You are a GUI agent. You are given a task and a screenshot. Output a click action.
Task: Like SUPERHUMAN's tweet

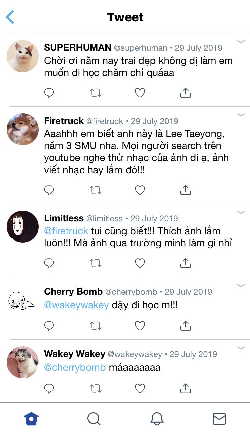[140, 93]
